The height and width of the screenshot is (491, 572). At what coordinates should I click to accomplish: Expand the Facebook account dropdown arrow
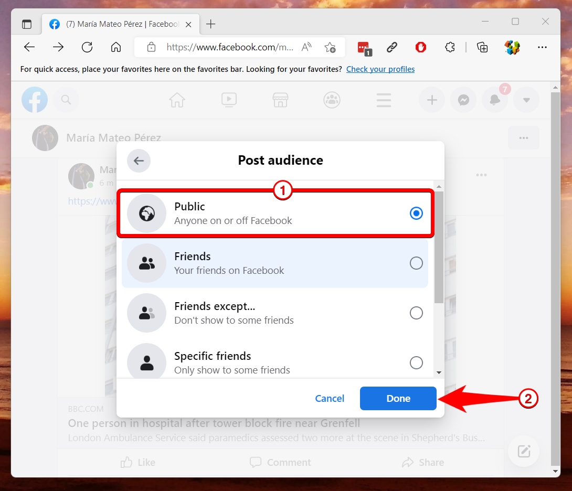pyautogui.click(x=526, y=100)
